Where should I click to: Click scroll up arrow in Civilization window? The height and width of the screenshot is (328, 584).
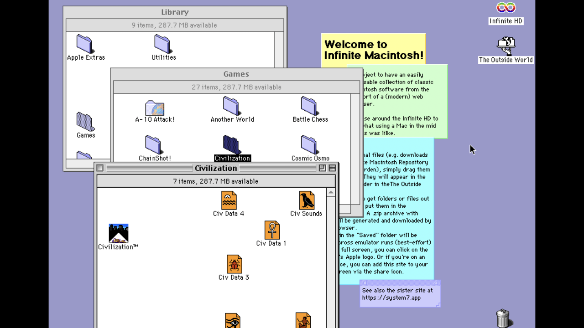click(x=331, y=193)
